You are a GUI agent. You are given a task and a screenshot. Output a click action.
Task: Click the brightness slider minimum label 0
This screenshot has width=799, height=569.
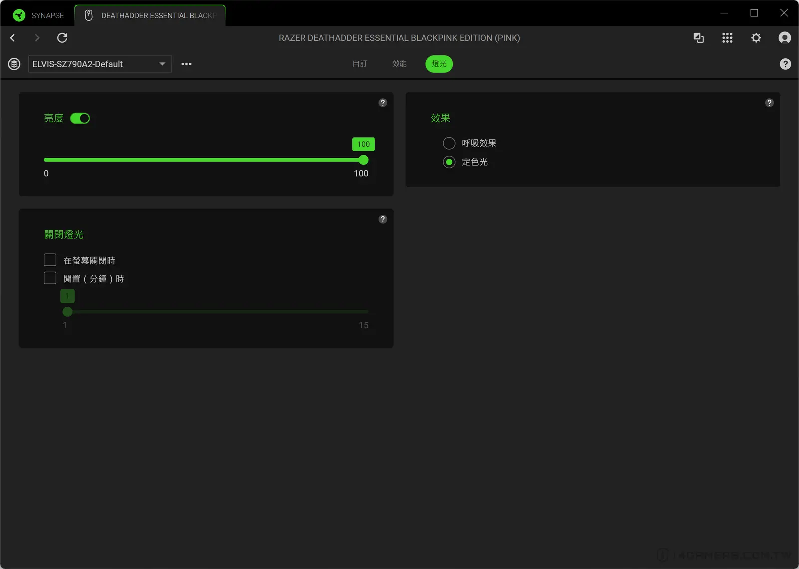(46, 173)
